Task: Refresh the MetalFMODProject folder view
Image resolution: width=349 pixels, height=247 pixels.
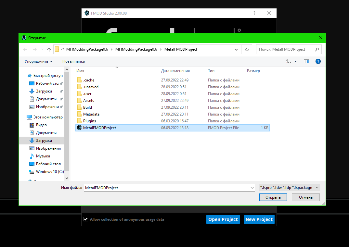Action: click(247, 49)
